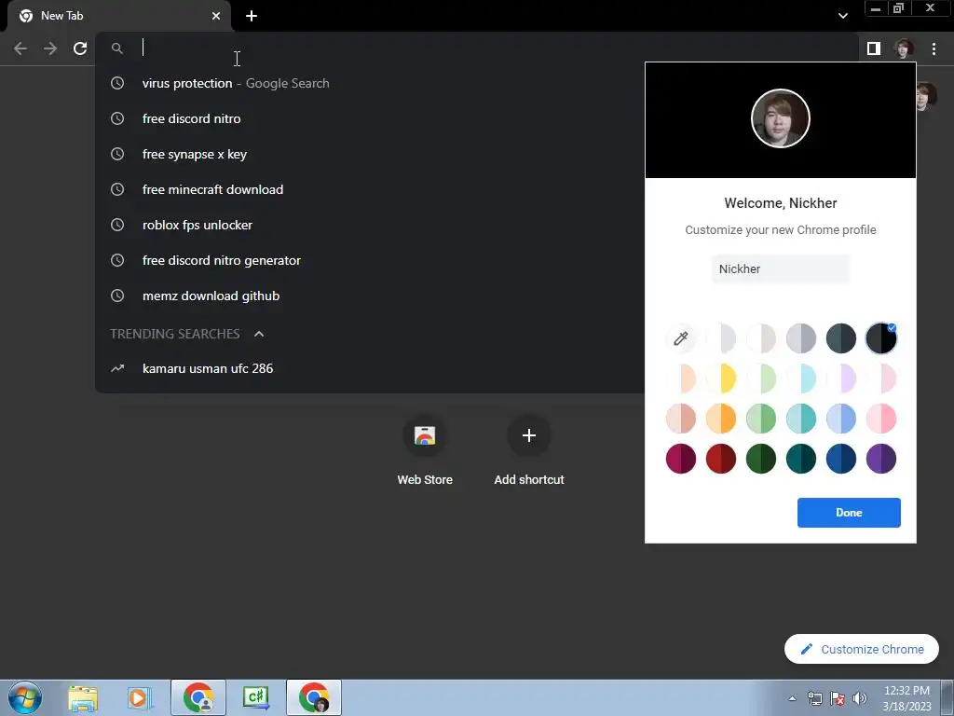Choose 'roblox fps unlocker' suggestion
Screen dimensions: 954x716
[370, 225]
